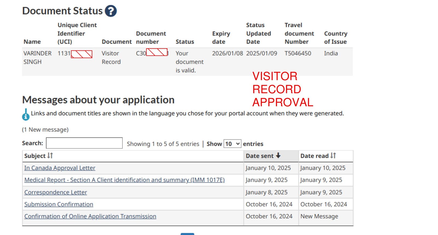Click the Subject column header text

pyautogui.click(x=35, y=156)
